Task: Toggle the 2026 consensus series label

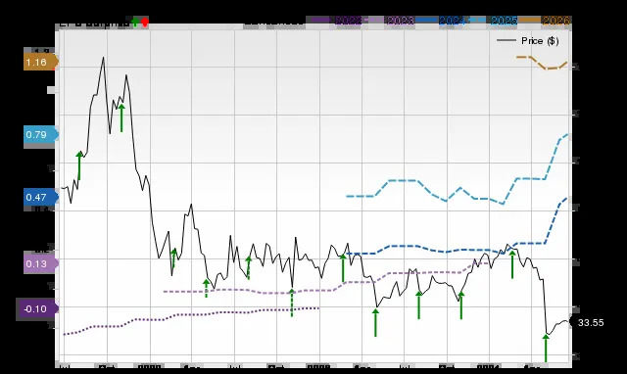Action: pos(555,20)
